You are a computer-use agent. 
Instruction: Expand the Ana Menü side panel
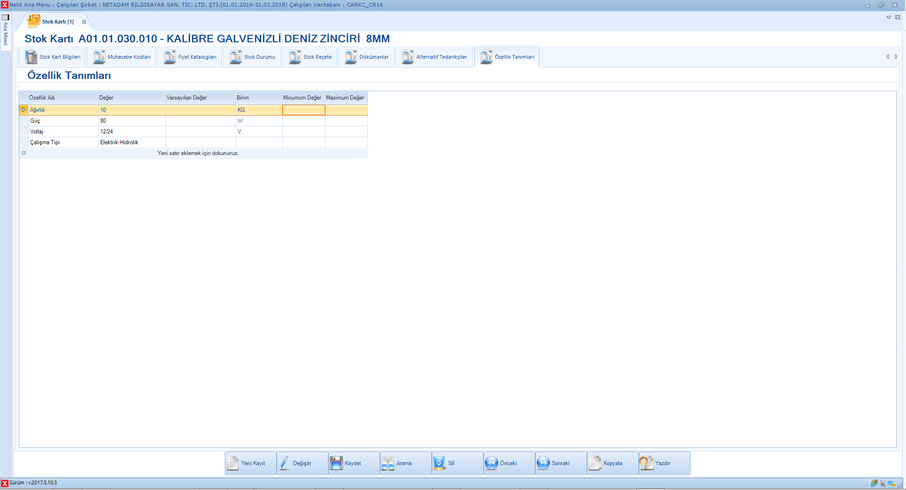6,31
